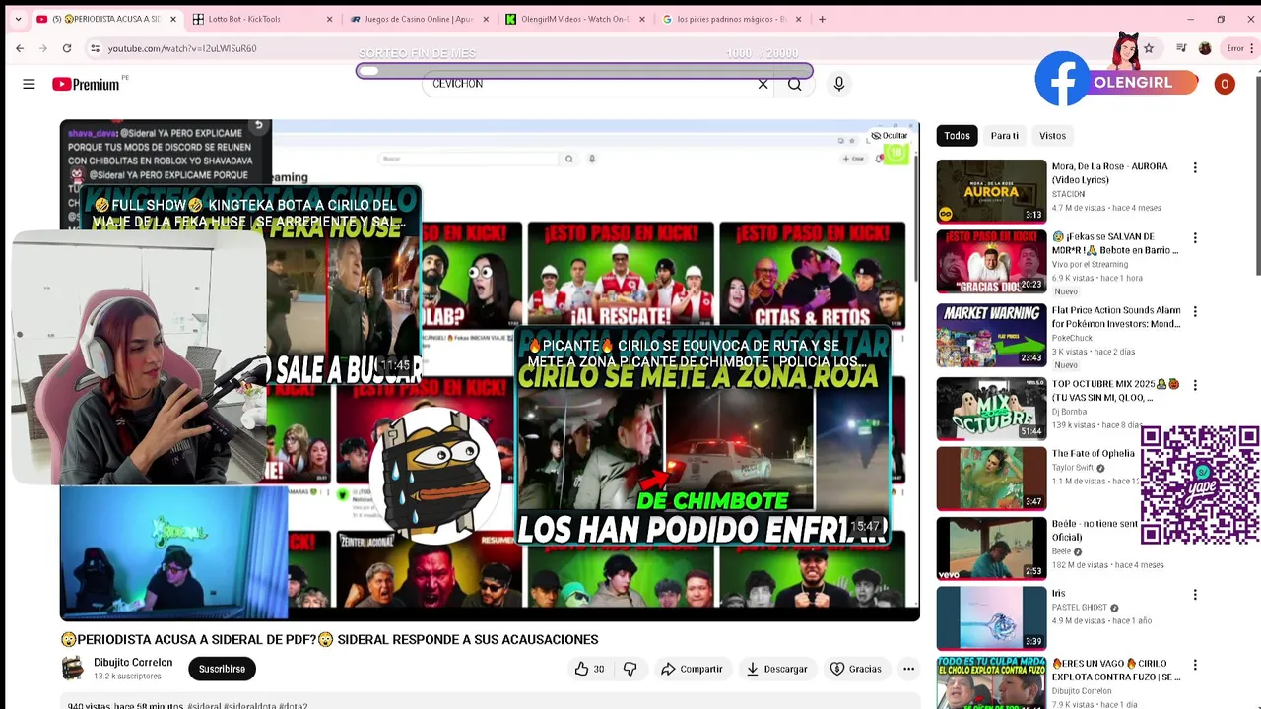Open The Fate of Ophelia thumbnail
This screenshot has height=709, width=1261.
[x=991, y=479]
